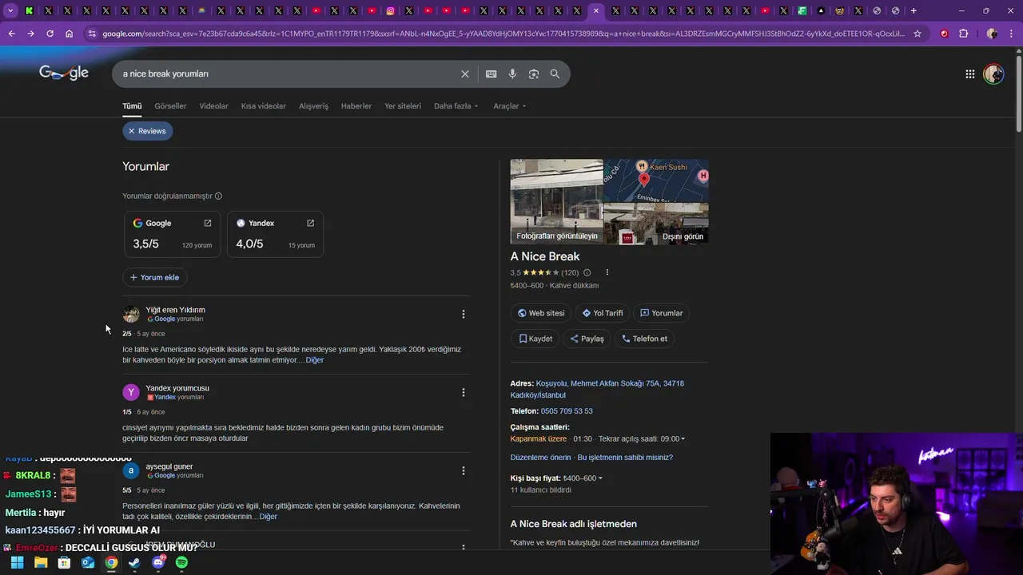Viewport: 1023px width, 575px height.
Task: Open Steam from taskbar
Action: tap(134, 562)
